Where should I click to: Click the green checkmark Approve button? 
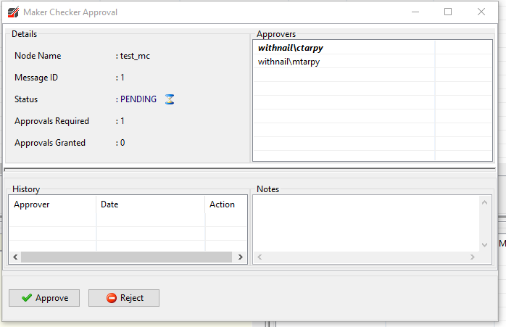pyautogui.click(x=44, y=298)
